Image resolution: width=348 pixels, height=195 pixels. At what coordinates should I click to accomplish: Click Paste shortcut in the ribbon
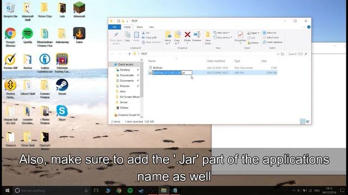[x=151, y=42]
